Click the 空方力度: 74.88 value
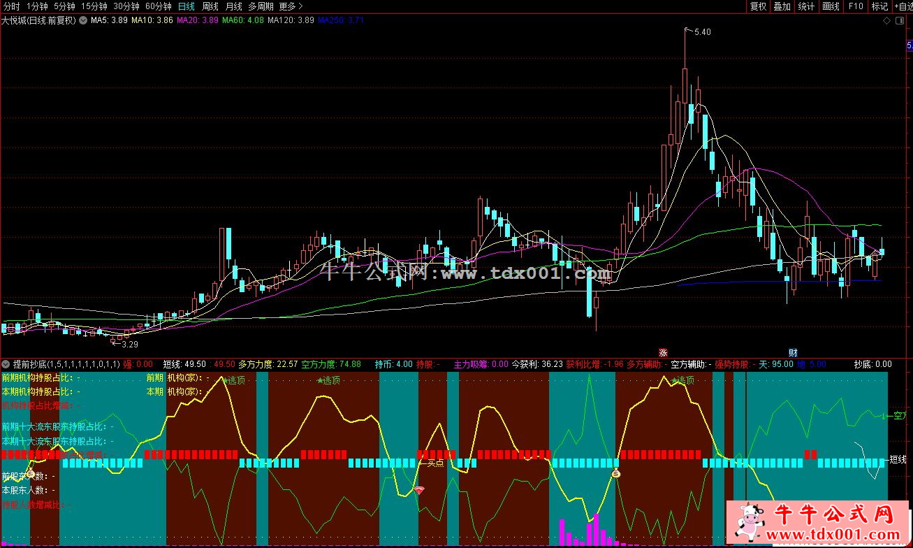 click(x=331, y=364)
